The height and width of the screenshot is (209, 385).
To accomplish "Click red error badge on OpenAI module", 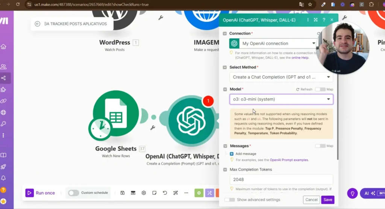I will tap(208, 101).
